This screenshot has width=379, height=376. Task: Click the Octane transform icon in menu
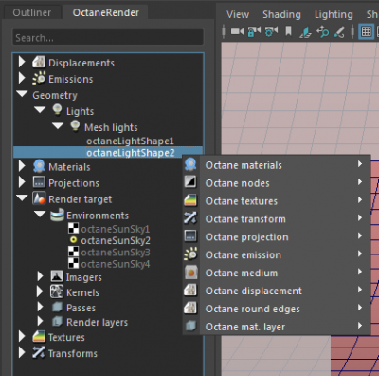tap(190, 218)
